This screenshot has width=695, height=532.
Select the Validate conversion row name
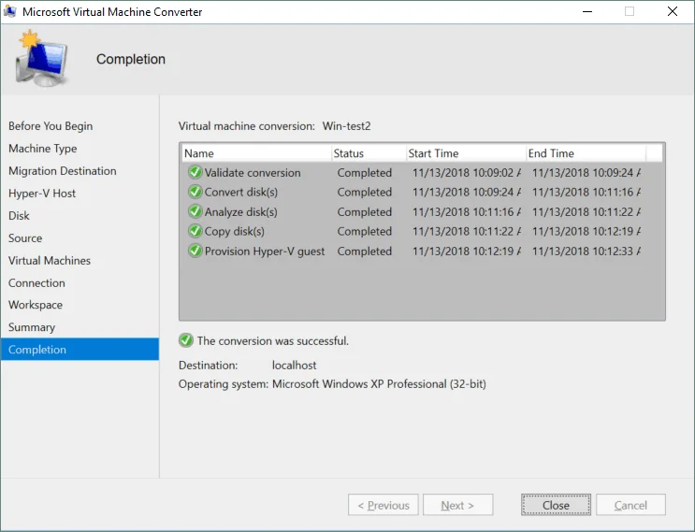[253, 173]
